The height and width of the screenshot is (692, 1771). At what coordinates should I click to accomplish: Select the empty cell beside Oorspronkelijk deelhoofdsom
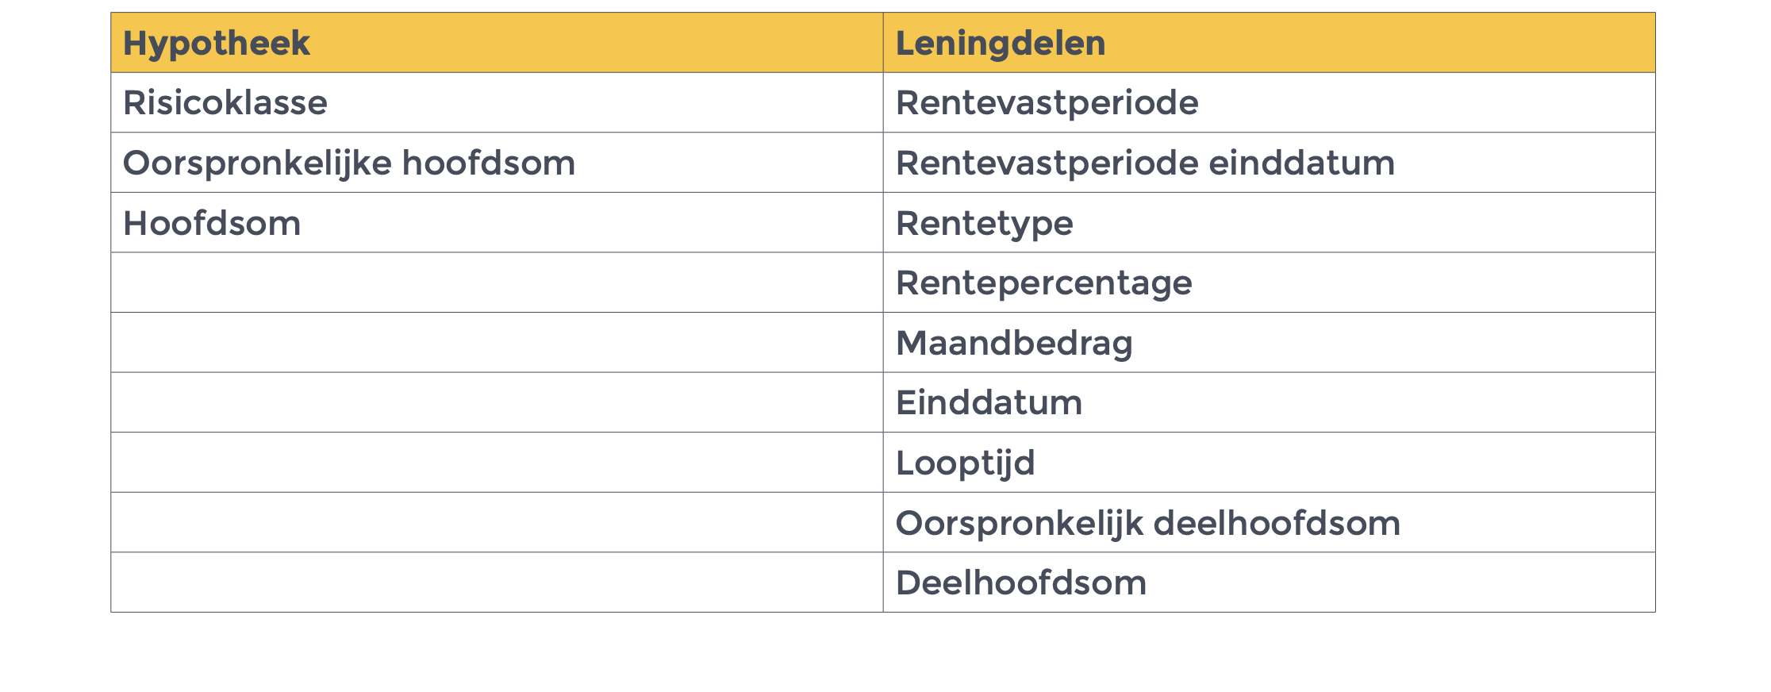[x=497, y=523]
